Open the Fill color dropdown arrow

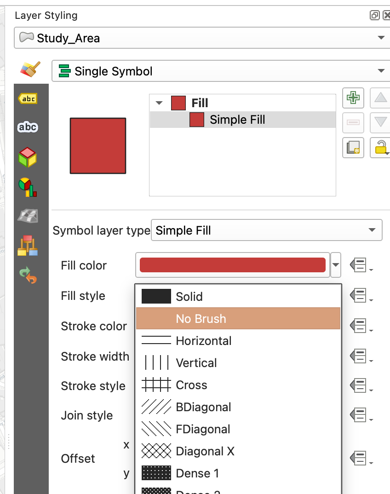pyautogui.click(x=336, y=265)
